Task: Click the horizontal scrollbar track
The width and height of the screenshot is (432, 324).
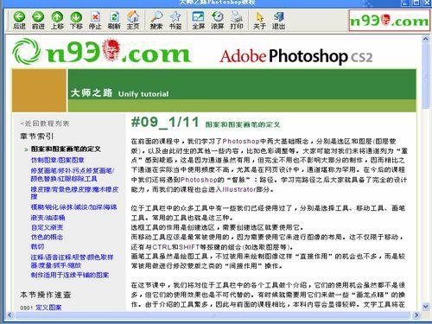Action: (213, 314)
